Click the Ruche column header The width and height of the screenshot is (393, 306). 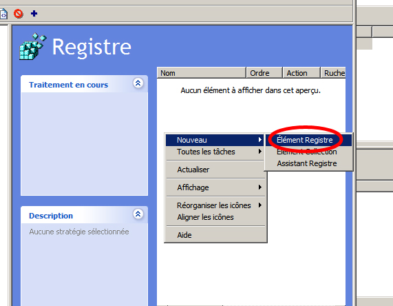333,73
